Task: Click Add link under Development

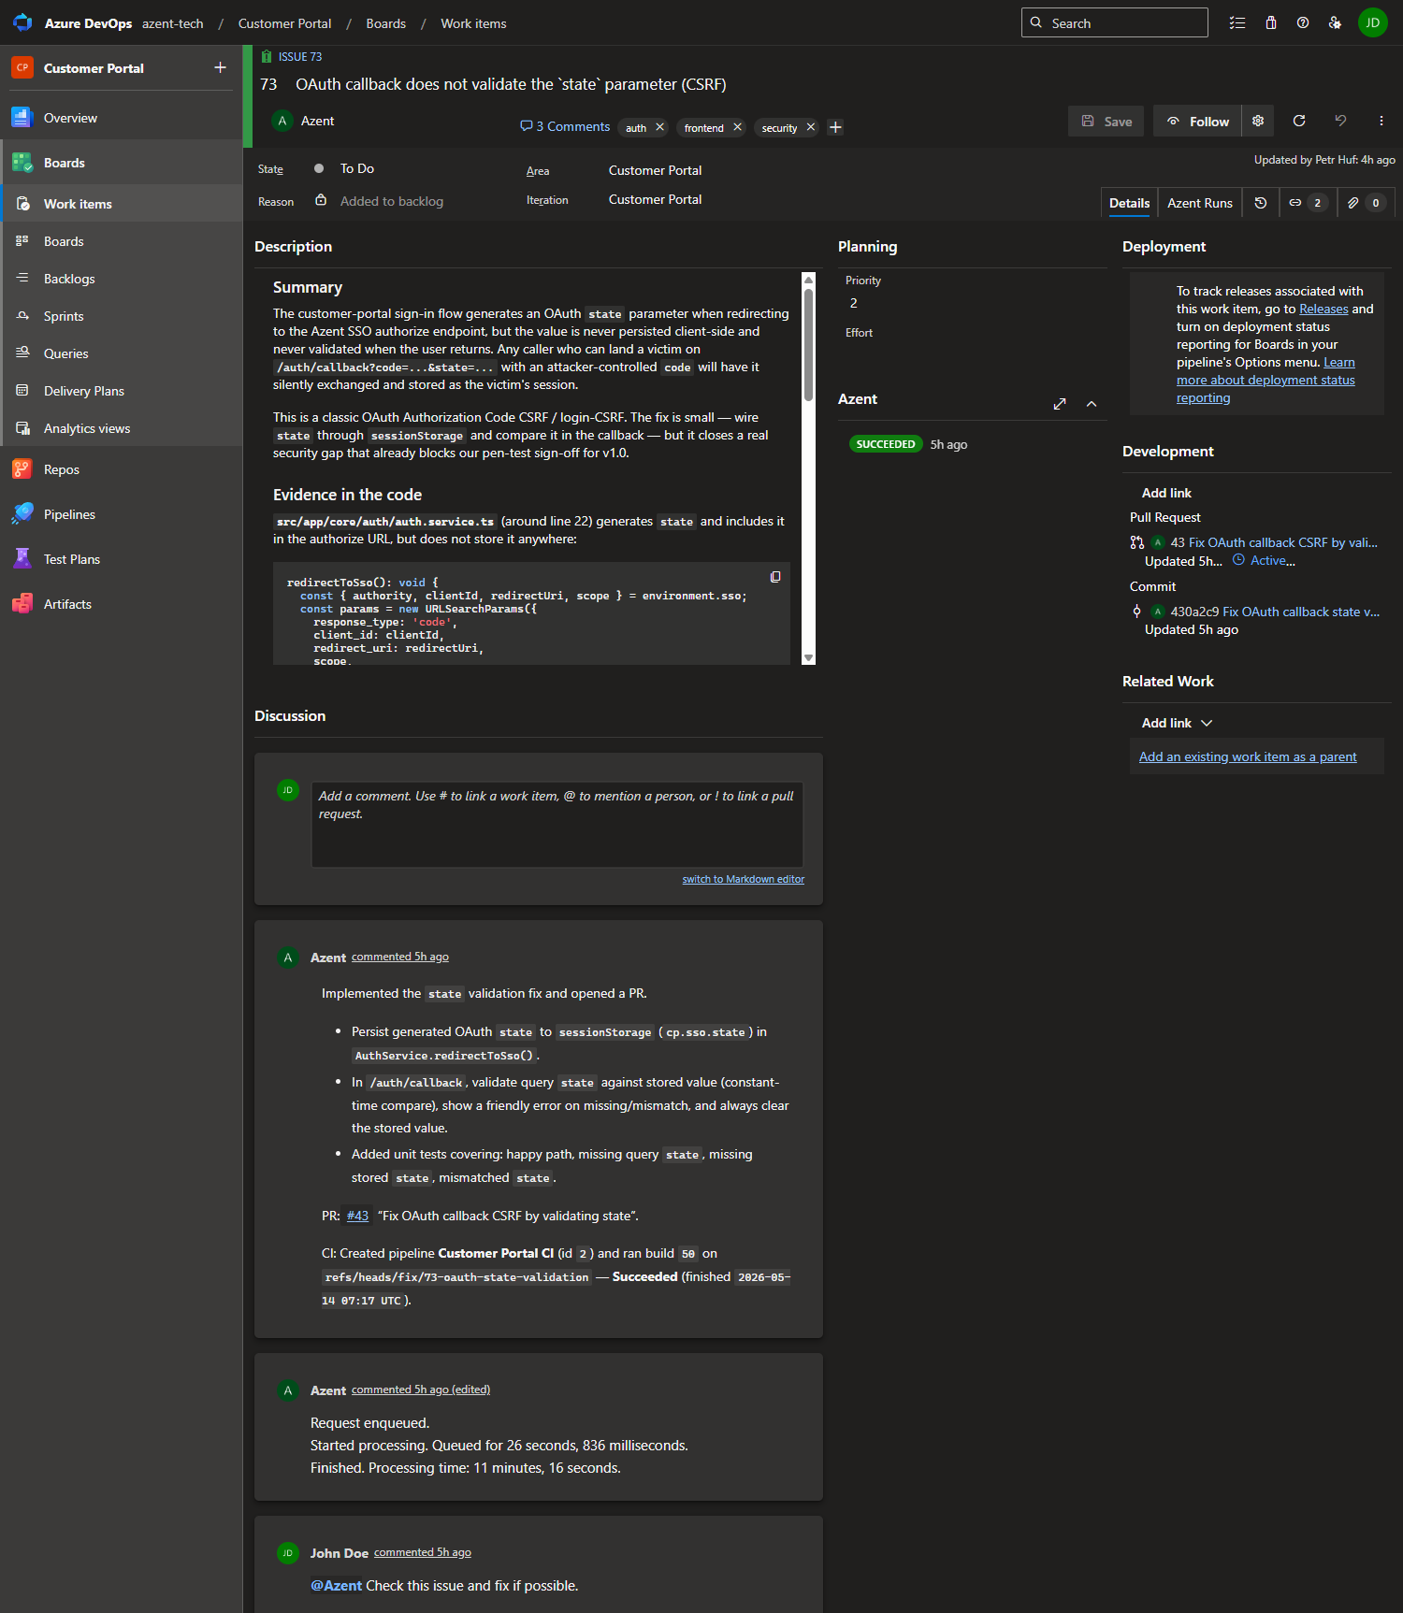Action: 1166,493
